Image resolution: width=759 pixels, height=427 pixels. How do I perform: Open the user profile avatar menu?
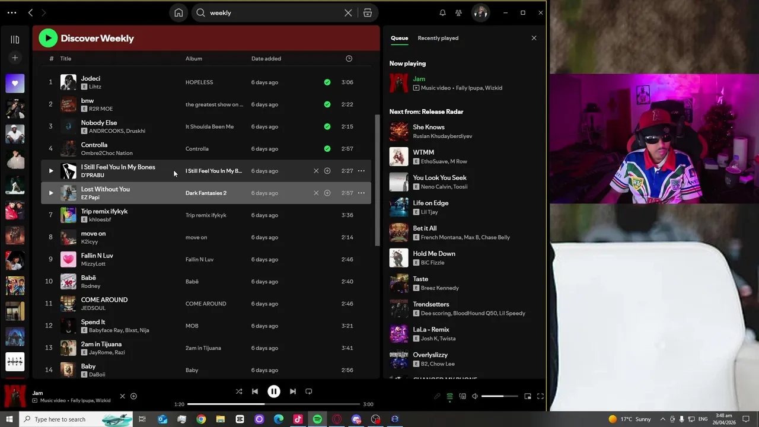pos(480,12)
